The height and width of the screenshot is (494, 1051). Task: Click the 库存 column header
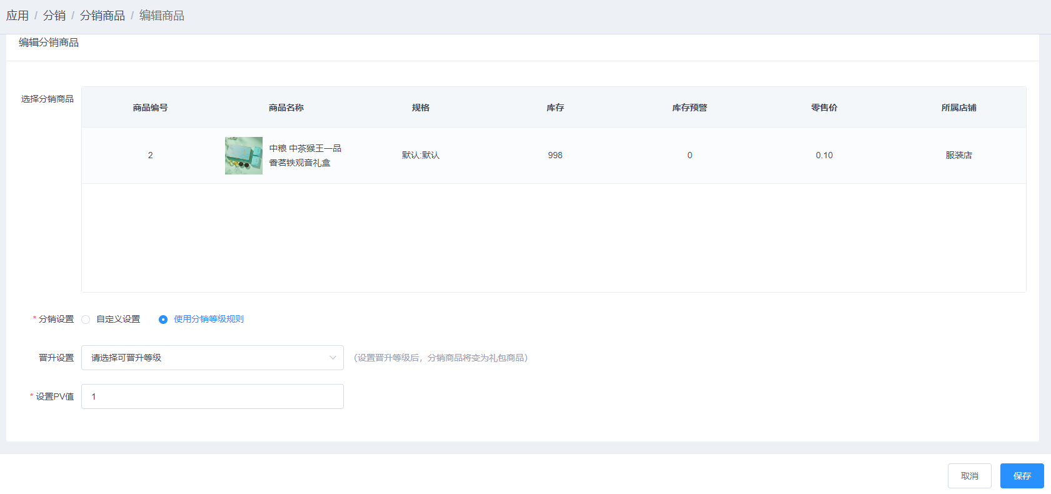tap(555, 108)
